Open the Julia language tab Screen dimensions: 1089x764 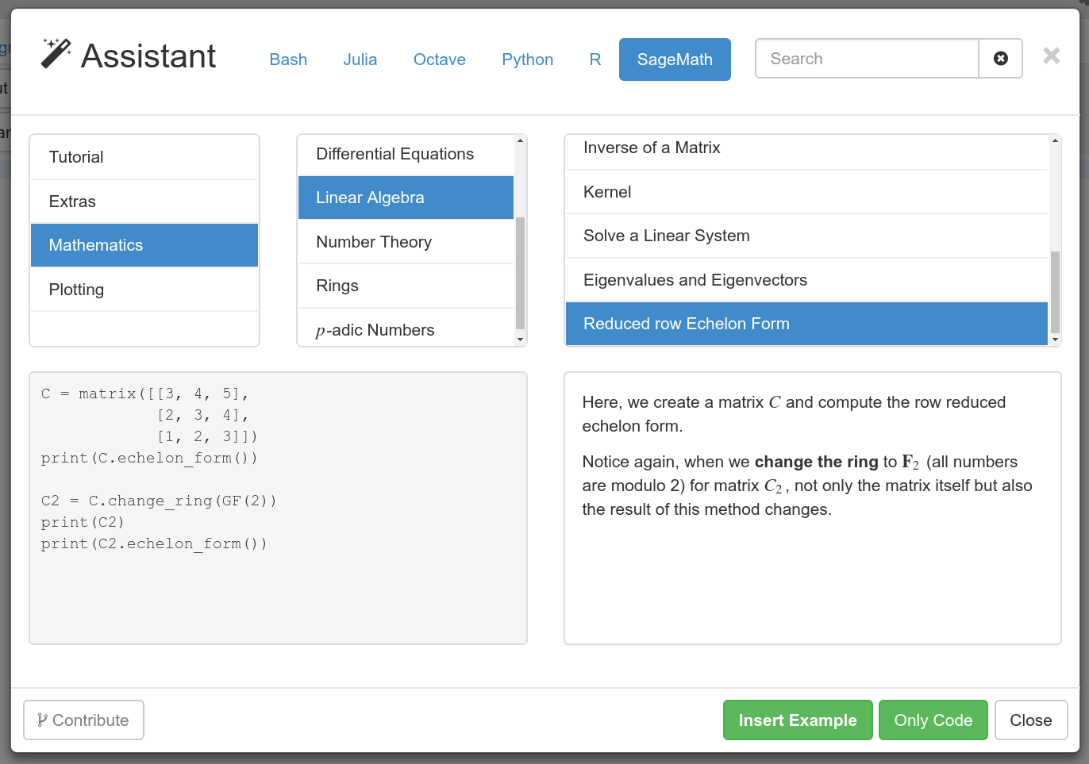click(360, 60)
